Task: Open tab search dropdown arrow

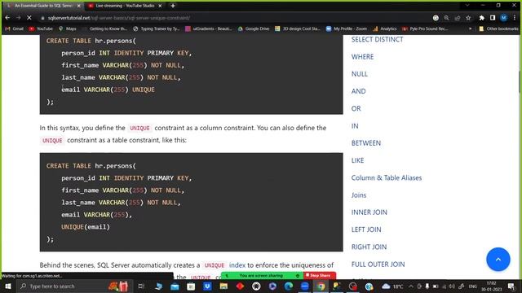Action: click(467, 6)
